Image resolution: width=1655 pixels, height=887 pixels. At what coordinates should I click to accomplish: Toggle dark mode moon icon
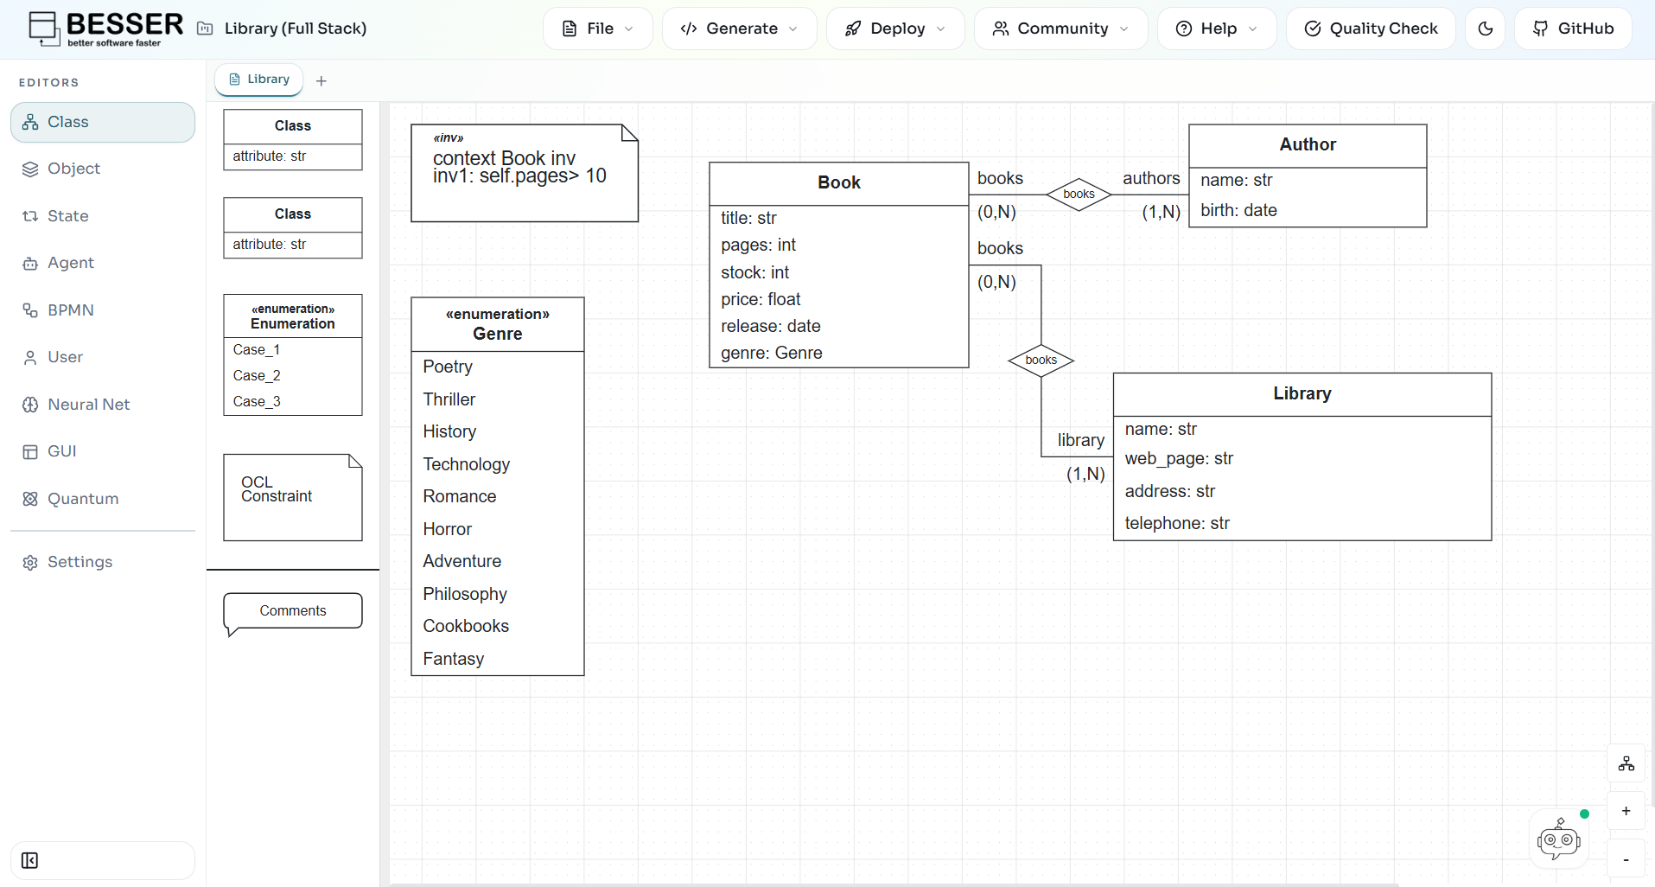coord(1486,29)
